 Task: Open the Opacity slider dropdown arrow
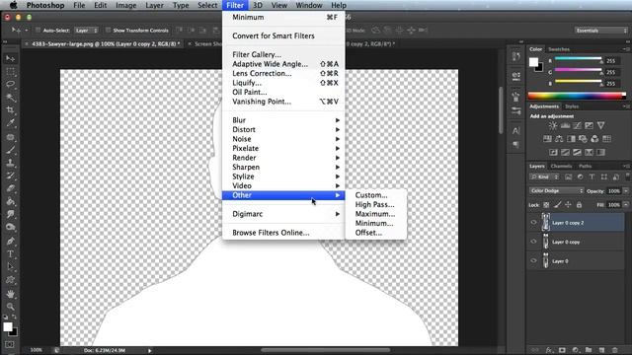(x=626, y=190)
